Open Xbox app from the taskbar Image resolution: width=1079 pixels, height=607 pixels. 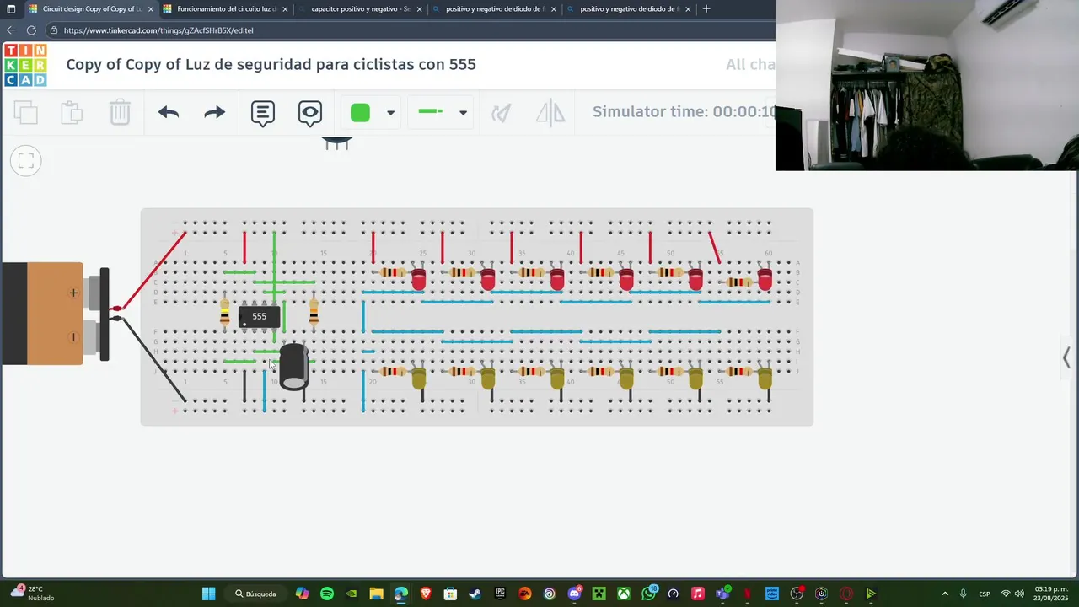624,594
